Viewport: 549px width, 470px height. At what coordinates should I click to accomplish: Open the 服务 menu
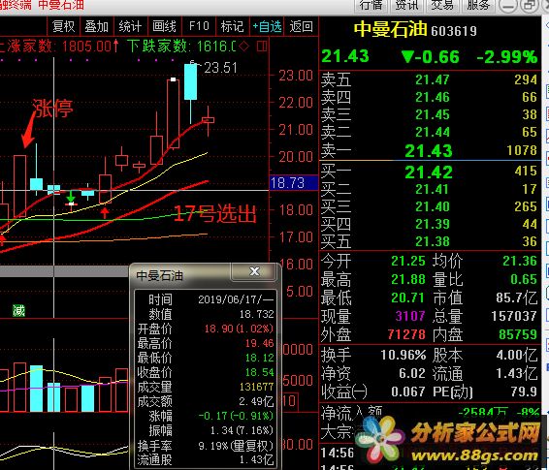pyautogui.click(x=478, y=5)
